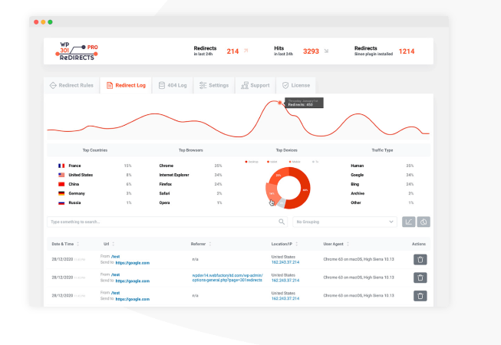Click the 'Firefox' browser row

click(190, 184)
